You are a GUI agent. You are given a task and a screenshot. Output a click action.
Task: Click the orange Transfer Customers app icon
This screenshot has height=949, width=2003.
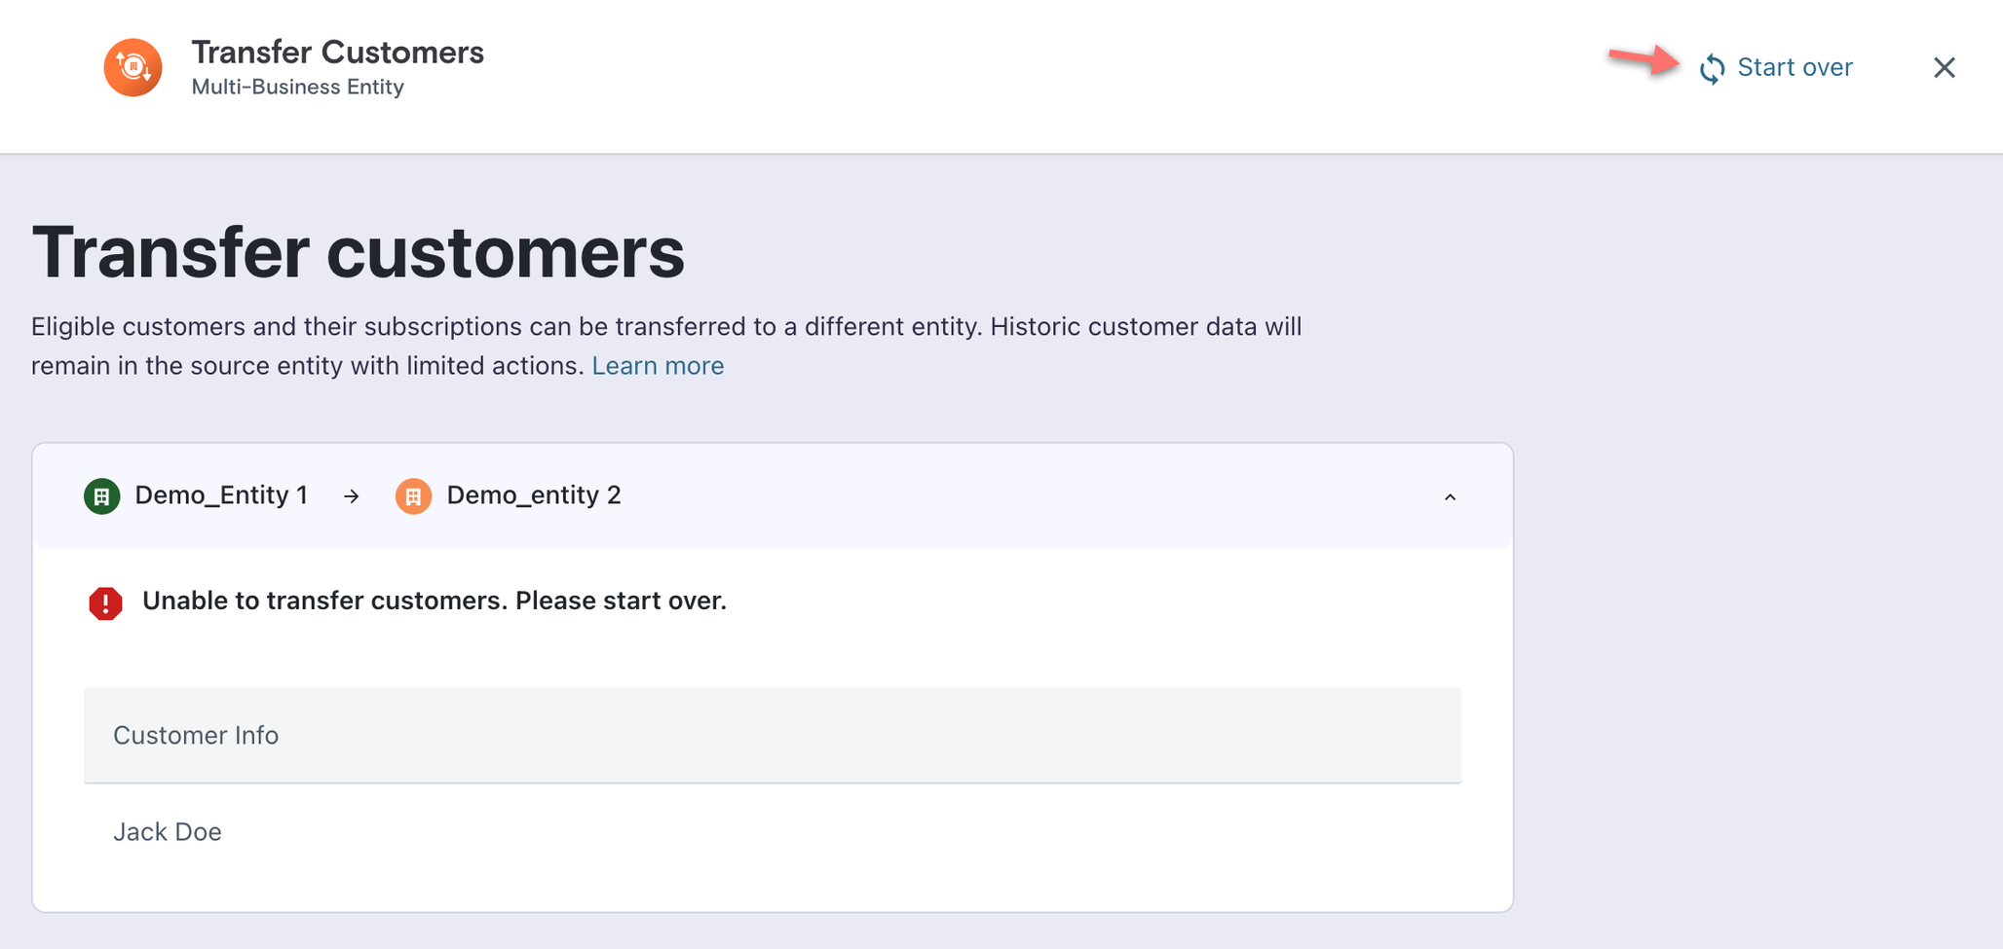pos(133,67)
